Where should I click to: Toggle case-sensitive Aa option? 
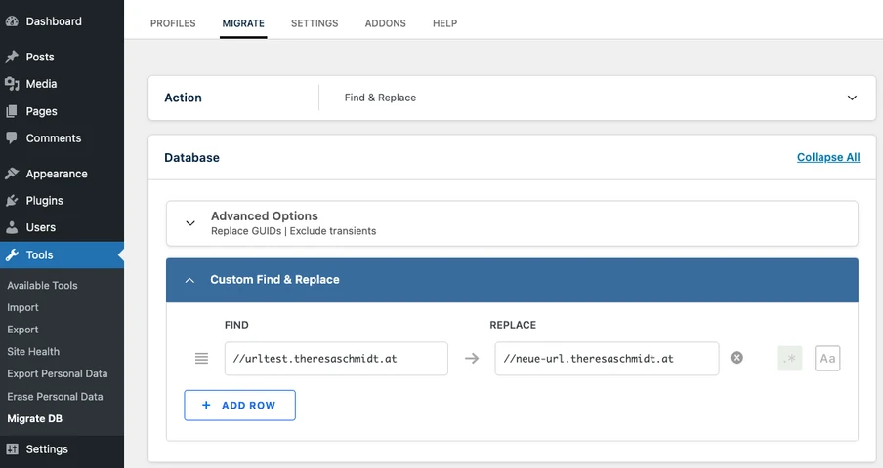(827, 359)
